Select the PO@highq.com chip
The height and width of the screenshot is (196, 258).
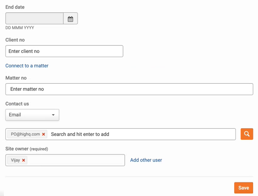(x=25, y=134)
